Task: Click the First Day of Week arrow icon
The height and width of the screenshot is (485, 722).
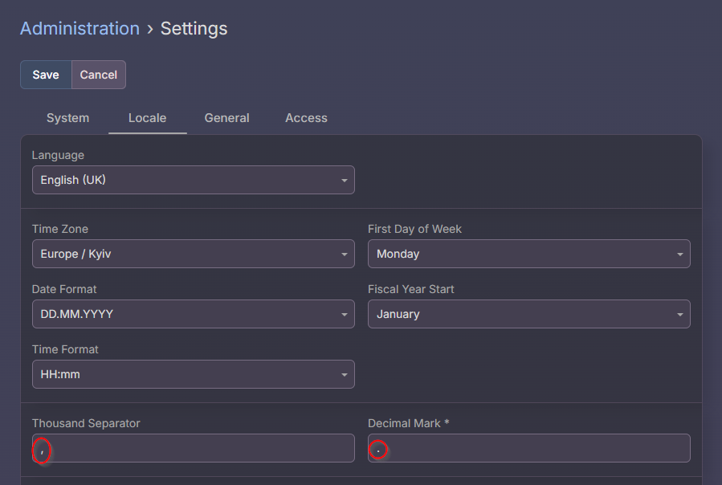Action: pos(679,255)
